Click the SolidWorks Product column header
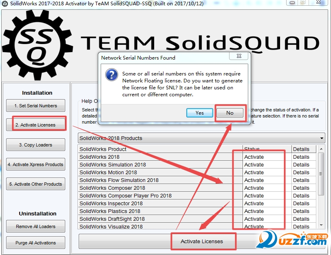The height and width of the screenshot is (255, 331). click(x=161, y=149)
